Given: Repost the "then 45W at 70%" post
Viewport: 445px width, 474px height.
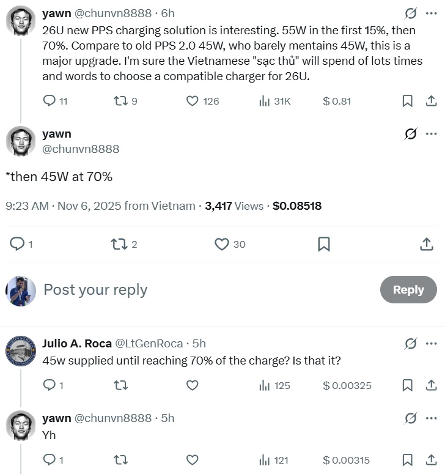Looking at the screenshot, I should coord(118,244).
